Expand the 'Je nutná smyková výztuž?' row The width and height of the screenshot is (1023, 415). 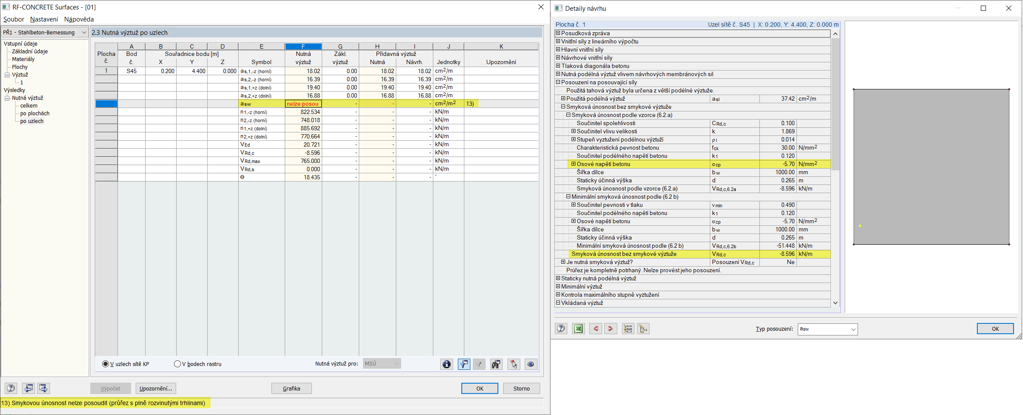pos(563,262)
